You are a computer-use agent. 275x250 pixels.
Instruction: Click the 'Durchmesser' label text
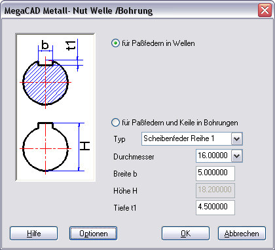pos(134,157)
